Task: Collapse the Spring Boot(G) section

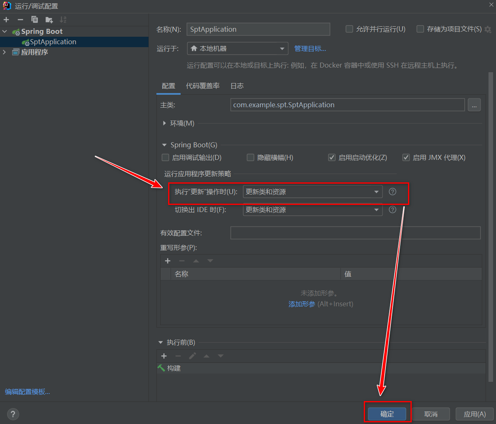Action: 164,145
